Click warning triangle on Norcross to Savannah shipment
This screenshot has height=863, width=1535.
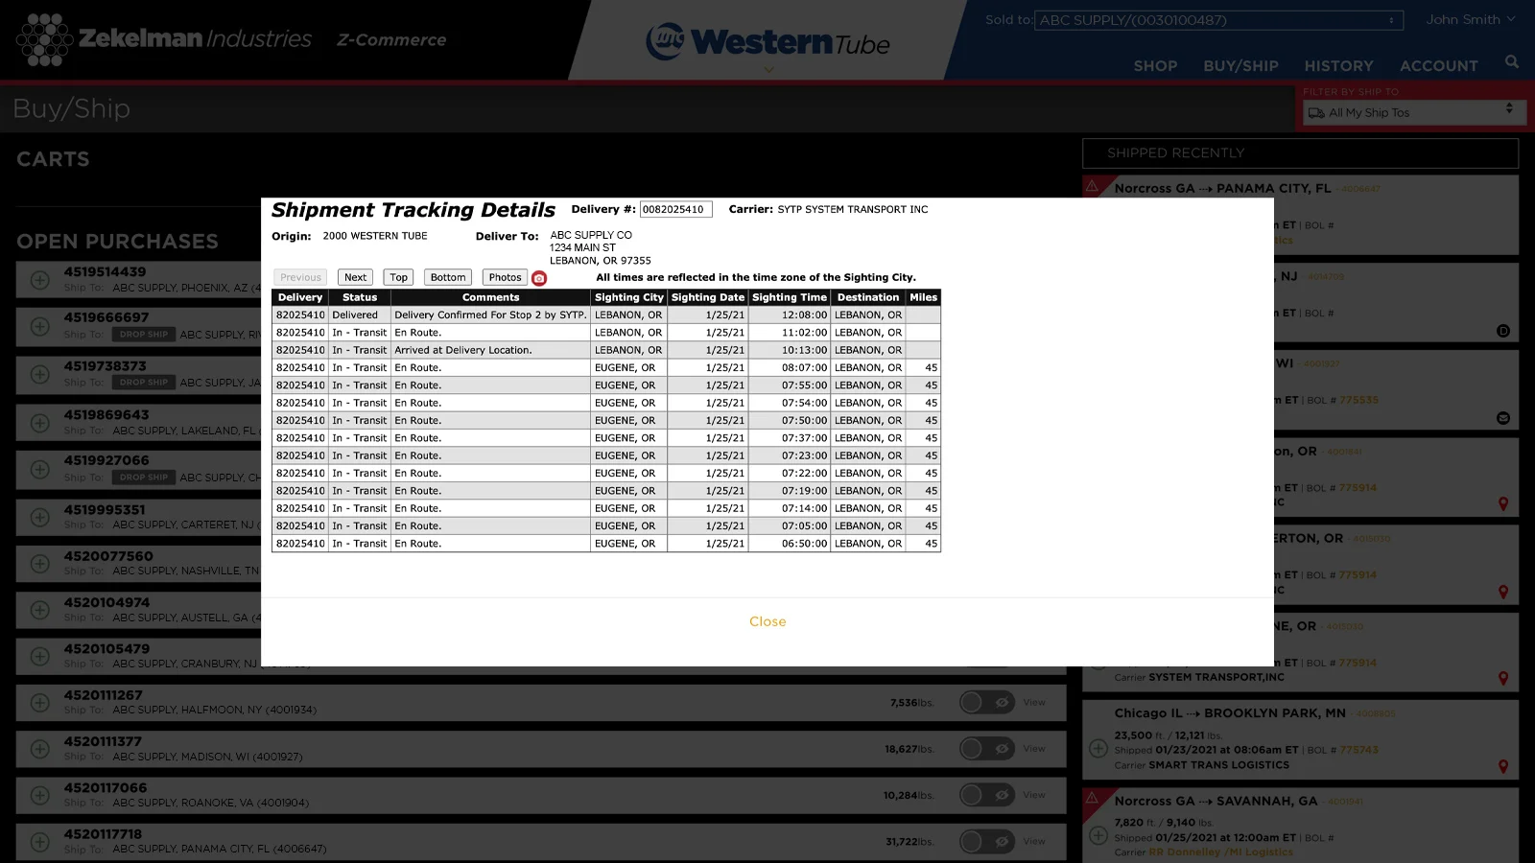pos(1092,798)
